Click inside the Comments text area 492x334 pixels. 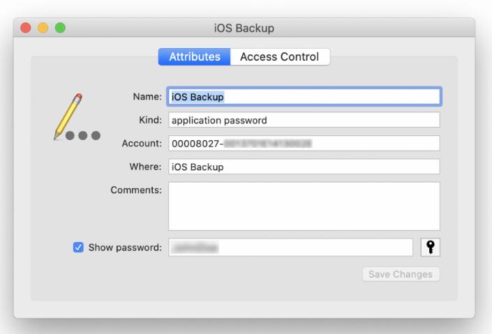(304, 206)
